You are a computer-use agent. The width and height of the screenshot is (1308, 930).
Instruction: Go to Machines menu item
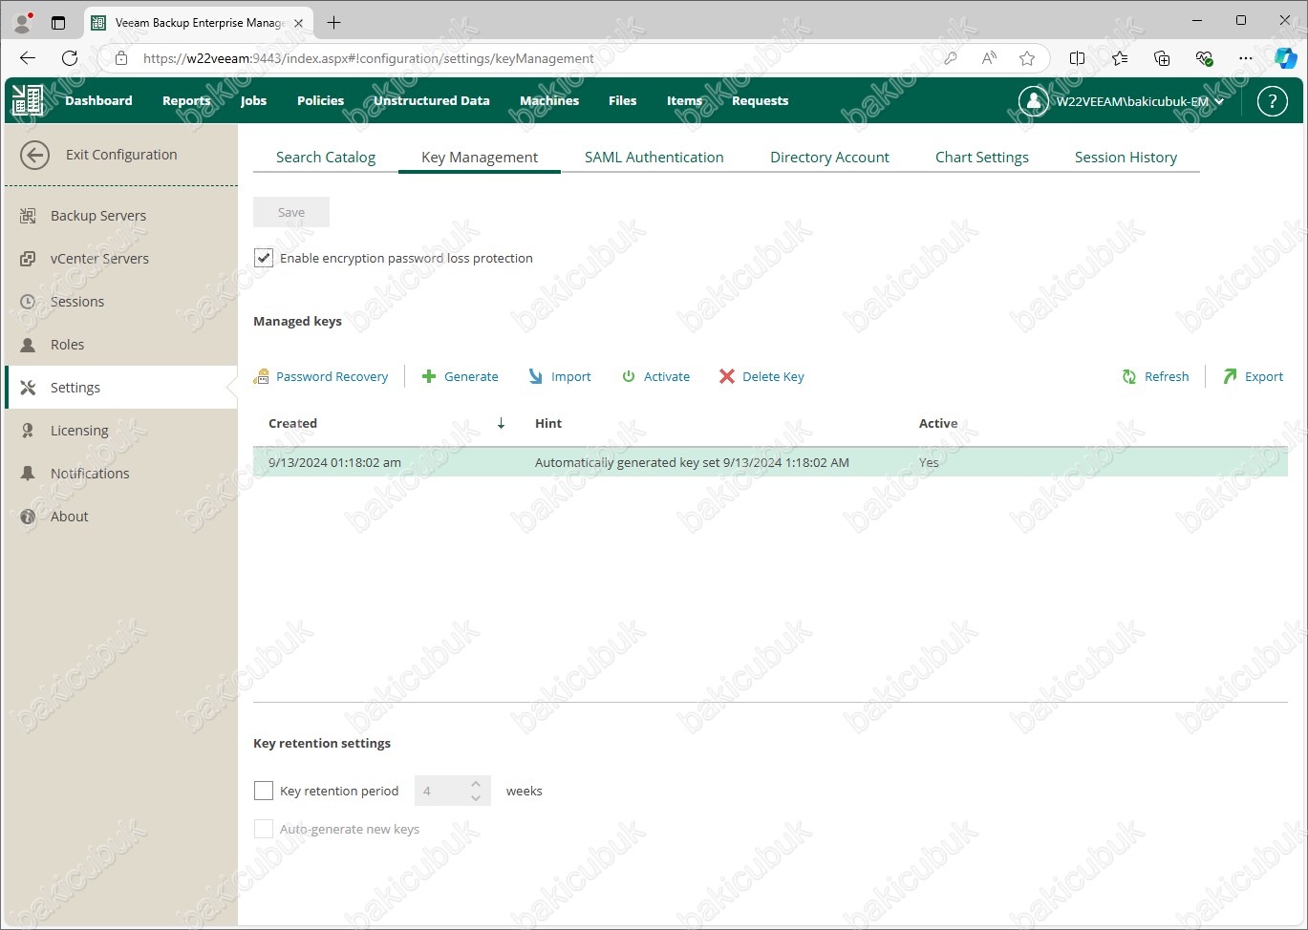point(549,100)
